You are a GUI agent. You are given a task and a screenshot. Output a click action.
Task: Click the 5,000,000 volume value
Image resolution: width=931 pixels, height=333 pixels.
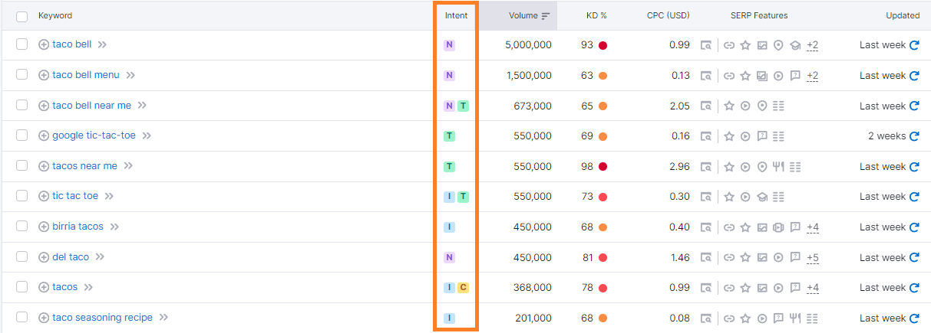(x=528, y=45)
